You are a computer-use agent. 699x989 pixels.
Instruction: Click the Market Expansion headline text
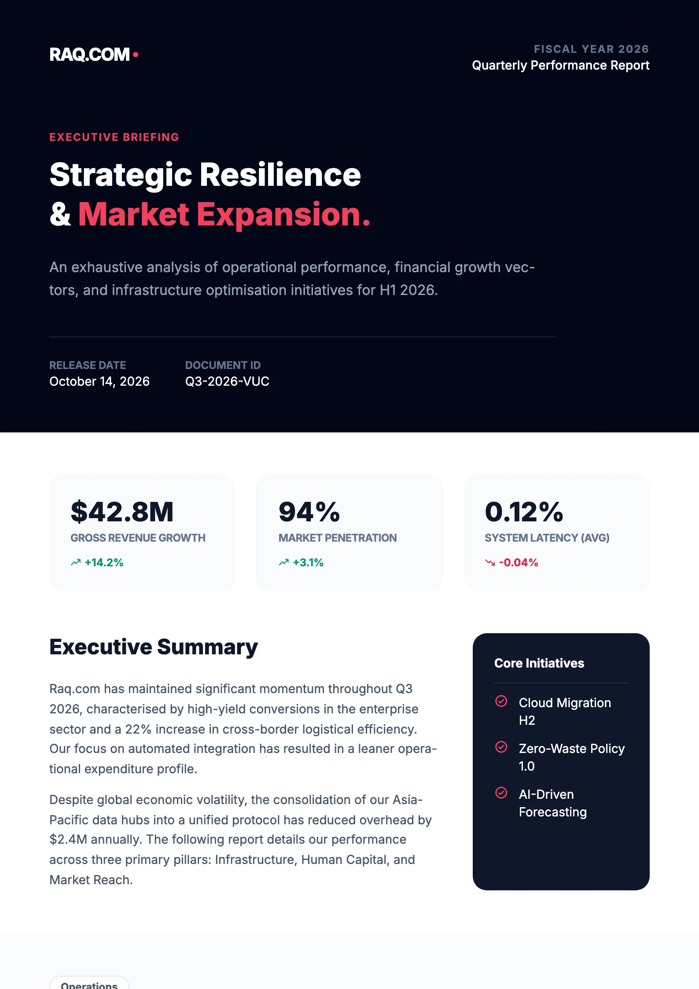point(224,214)
